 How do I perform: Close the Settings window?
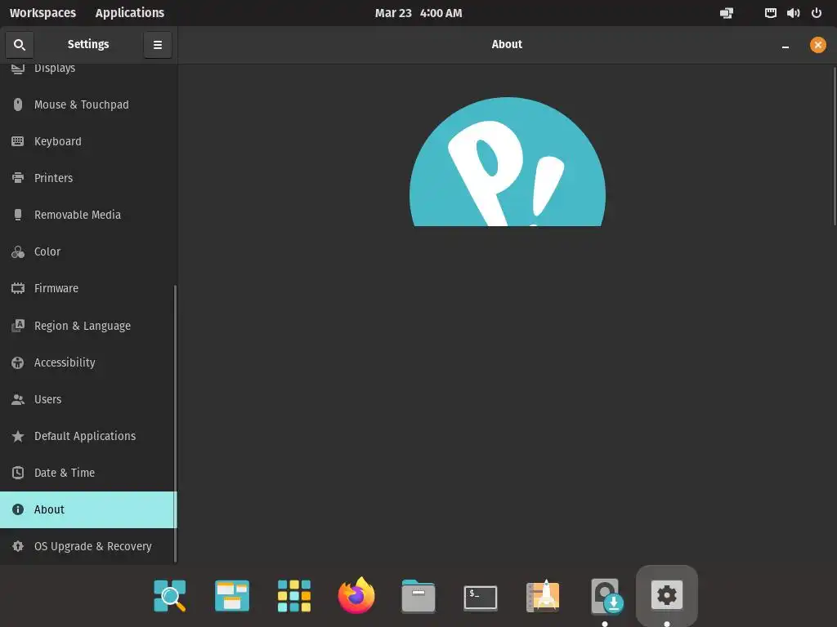coord(817,45)
